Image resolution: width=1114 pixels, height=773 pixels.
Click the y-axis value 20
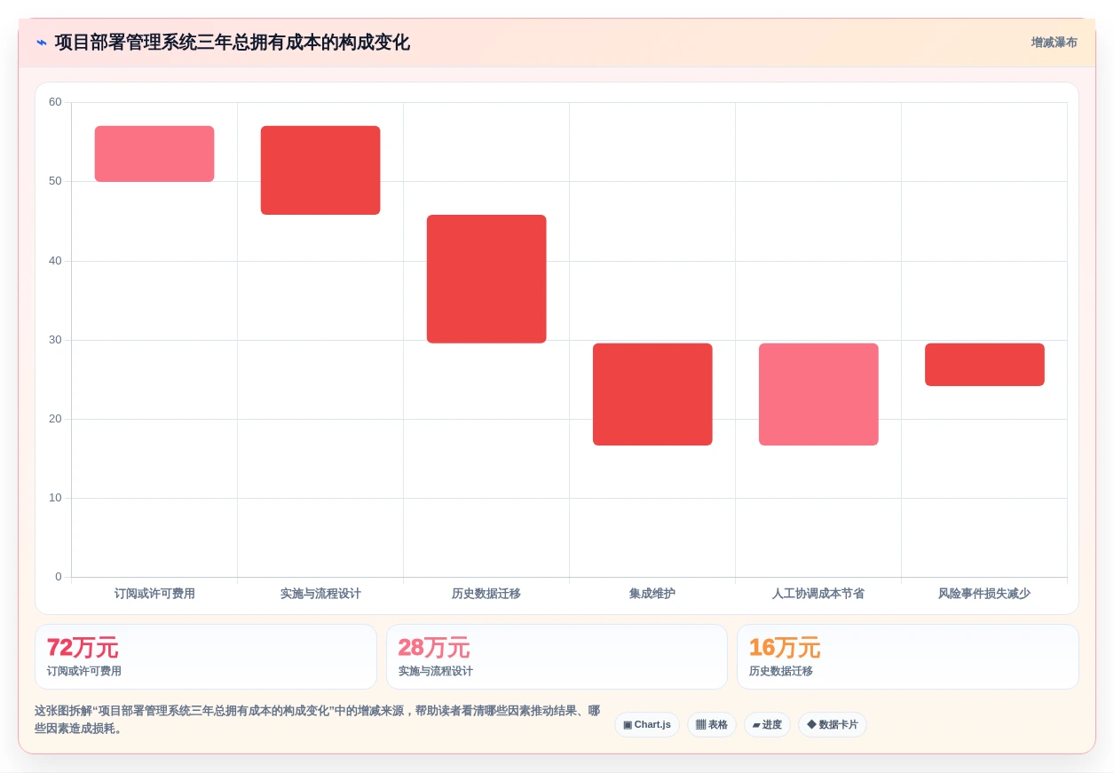[55, 419]
